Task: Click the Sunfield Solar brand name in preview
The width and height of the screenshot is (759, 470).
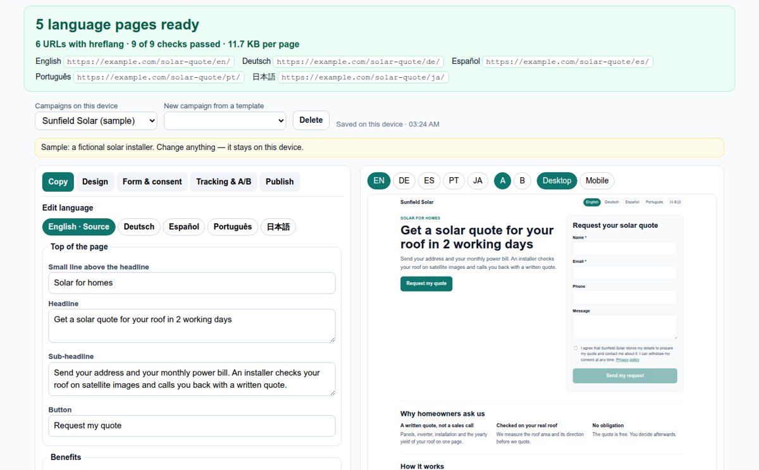Action: point(417,202)
